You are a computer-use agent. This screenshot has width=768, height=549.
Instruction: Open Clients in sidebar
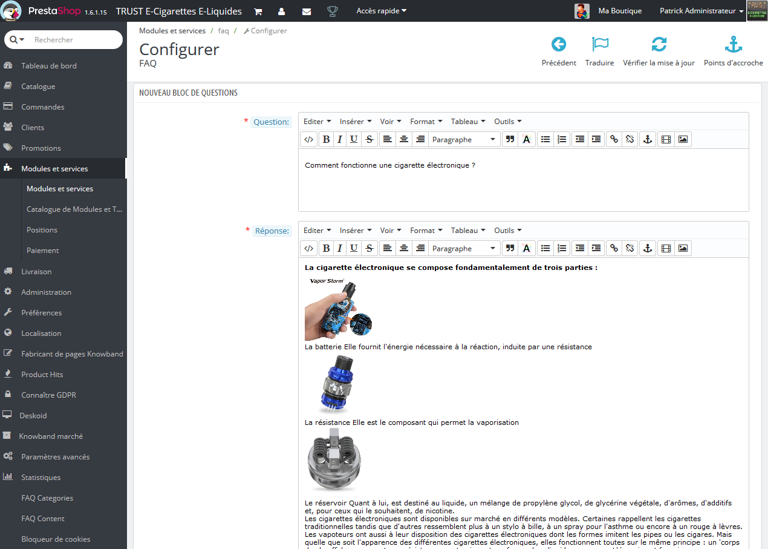click(x=33, y=128)
